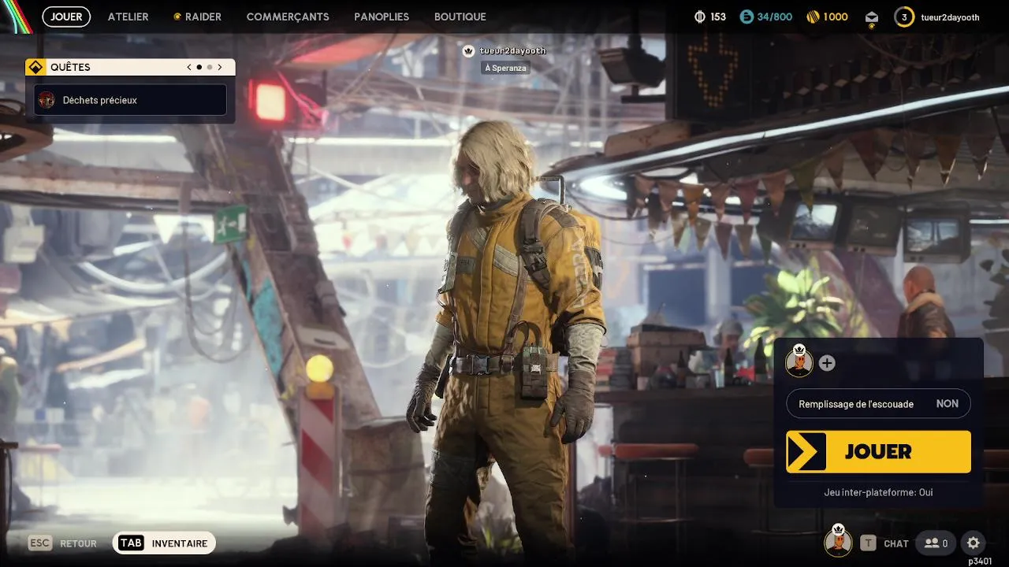Viewport: 1009px width, 567px height.
Task: Open inventory with TAB Inventaire button
Action: tap(164, 543)
